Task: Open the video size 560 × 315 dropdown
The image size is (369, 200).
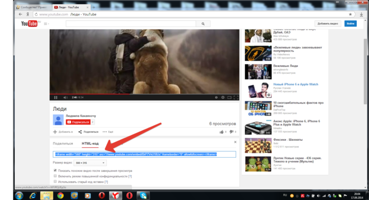Action: pos(90,163)
